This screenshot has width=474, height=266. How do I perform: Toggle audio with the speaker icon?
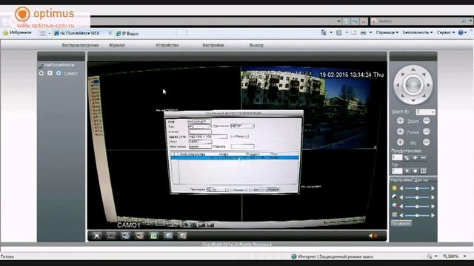pyautogui.click(x=373, y=236)
